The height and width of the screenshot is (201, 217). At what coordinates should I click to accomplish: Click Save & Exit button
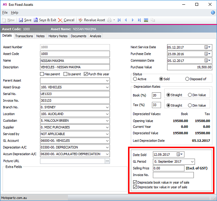click(44, 20)
